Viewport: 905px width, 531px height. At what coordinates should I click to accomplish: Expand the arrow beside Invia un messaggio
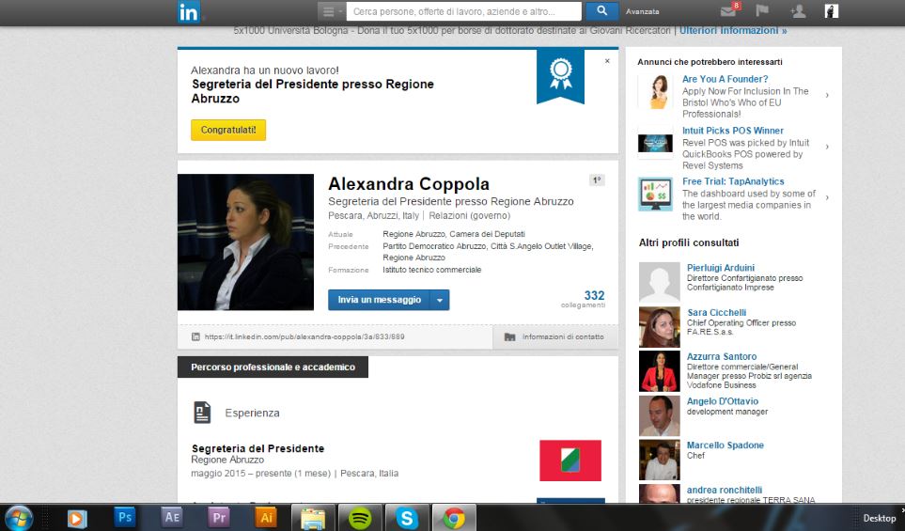pyautogui.click(x=440, y=300)
